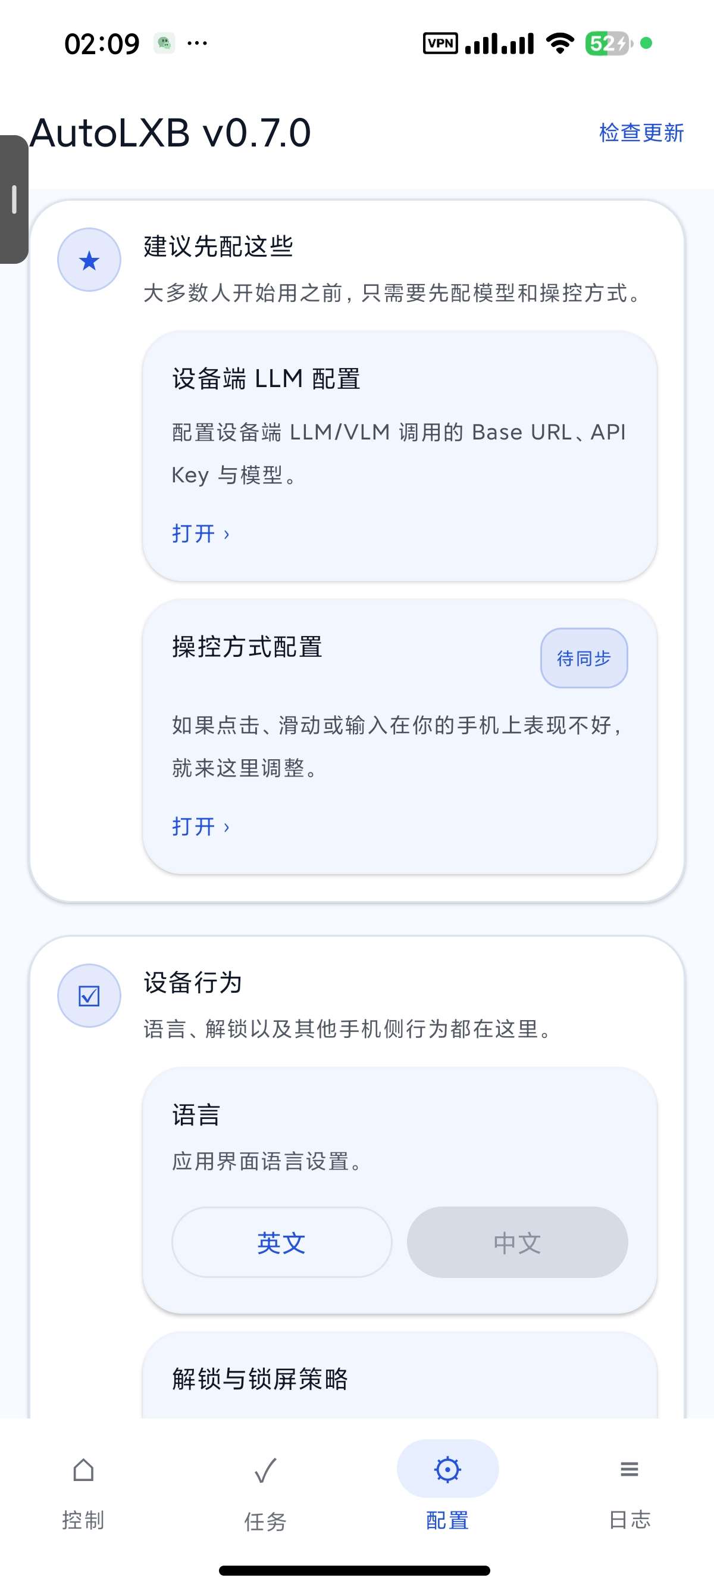Select the 中文 language option
The width and height of the screenshot is (714, 1590).
pyautogui.click(x=517, y=1242)
